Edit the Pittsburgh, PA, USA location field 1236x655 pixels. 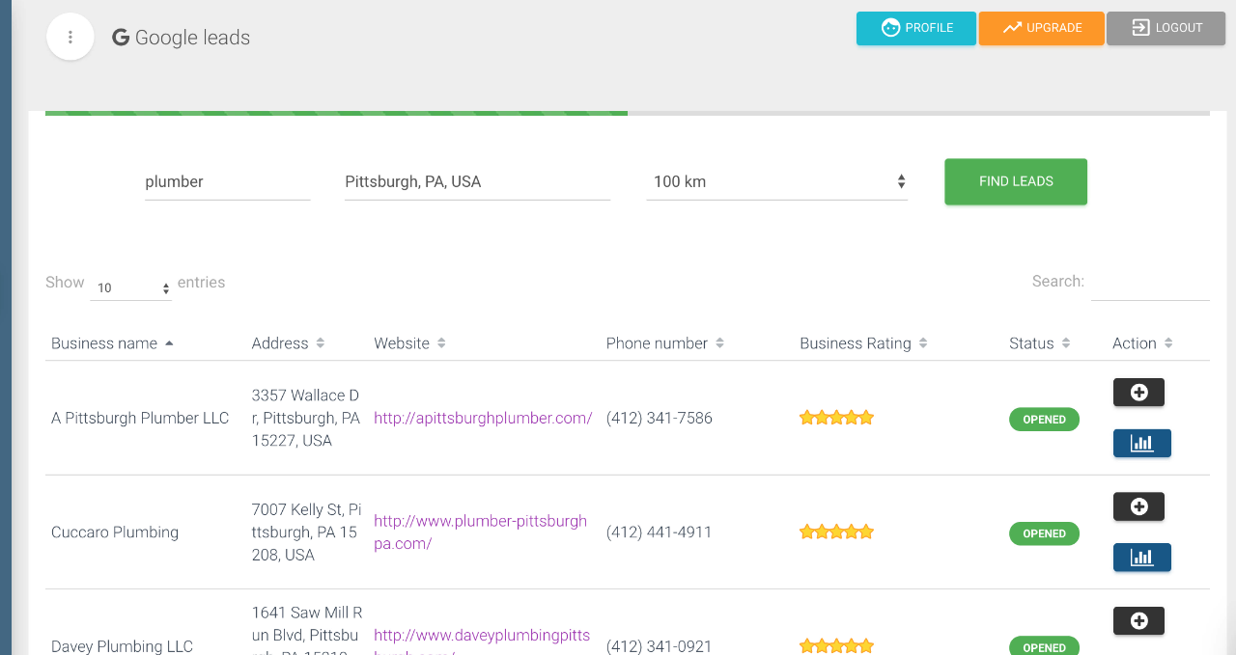477,181
